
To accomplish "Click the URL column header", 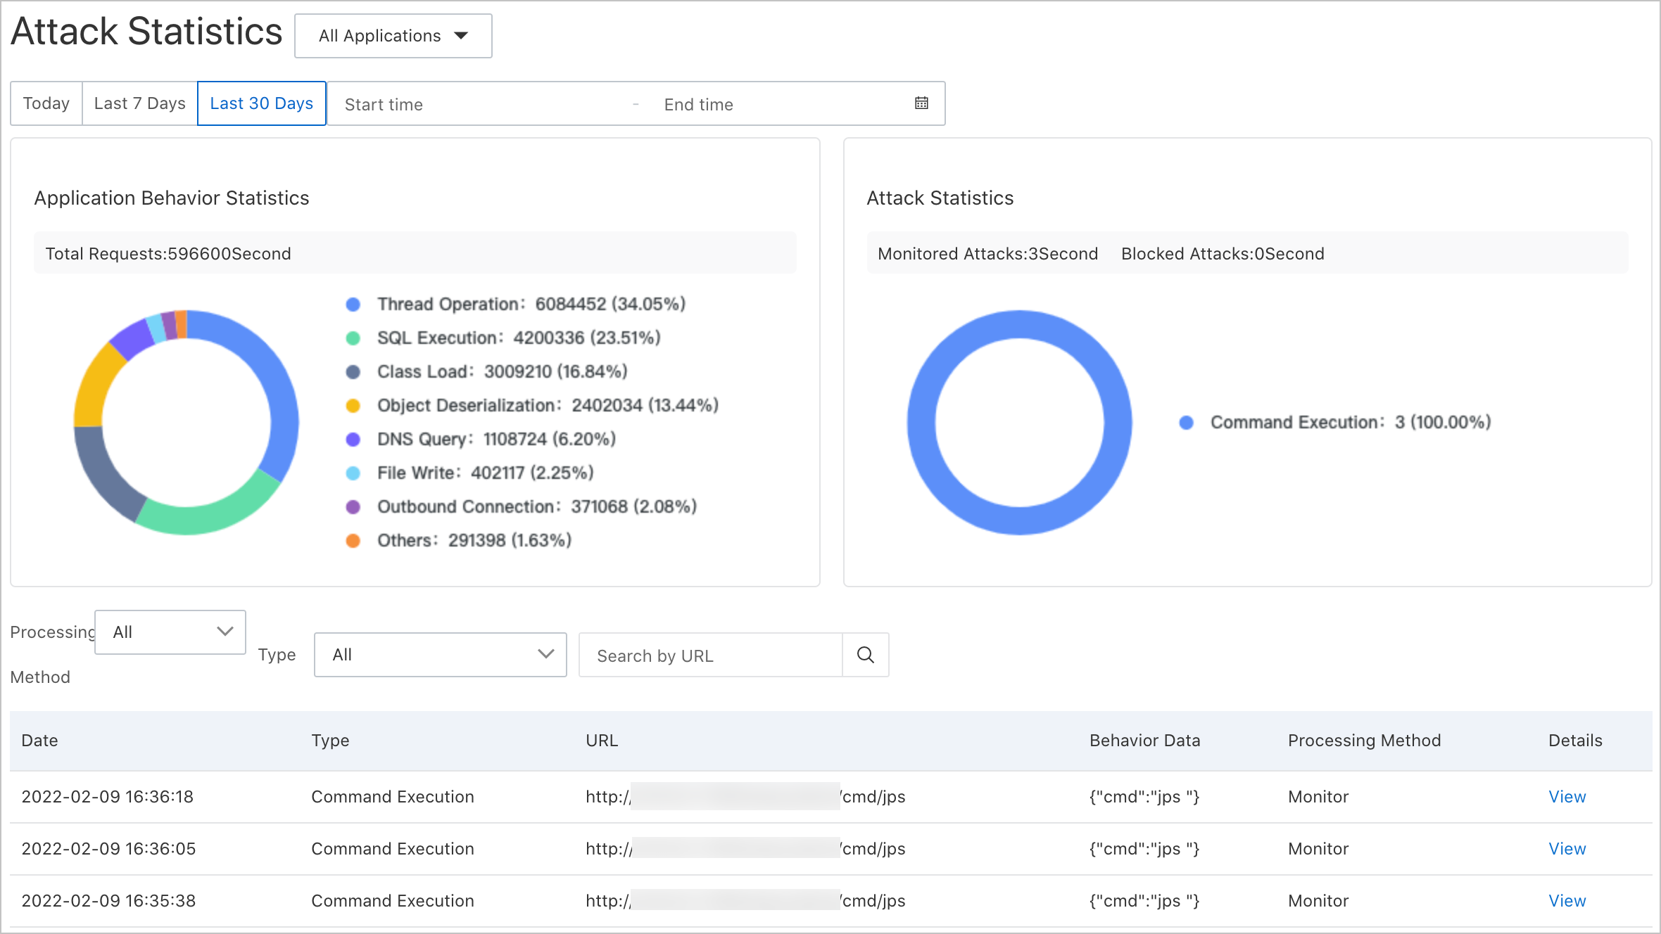I will (x=602, y=741).
